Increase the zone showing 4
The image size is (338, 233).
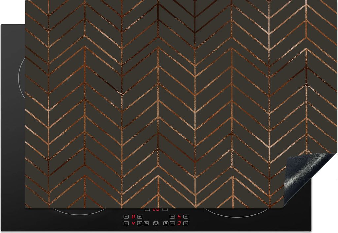(x=140, y=223)
